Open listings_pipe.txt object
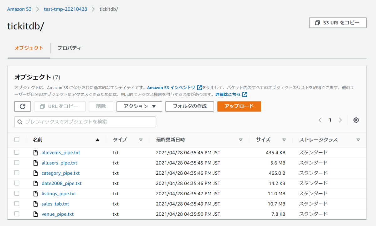 [59, 194]
